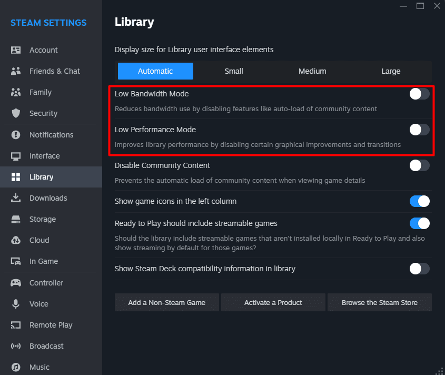Click the Downloads sidebar icon

pos(16,198)
